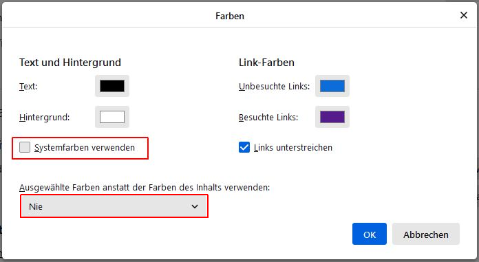Click the Ausgewählte Farben anstatt label
The width and height of the screenshot is (479, 262).
[x=145, y=187]
